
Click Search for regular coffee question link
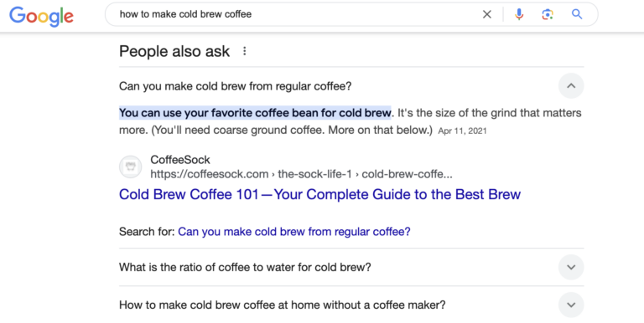pyautogui.click(x=294, y=232)
